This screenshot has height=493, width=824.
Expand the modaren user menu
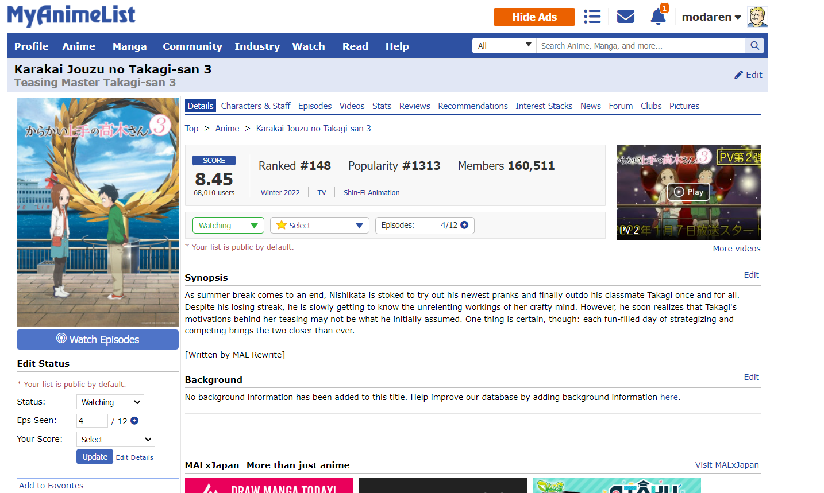coord(711,17)
